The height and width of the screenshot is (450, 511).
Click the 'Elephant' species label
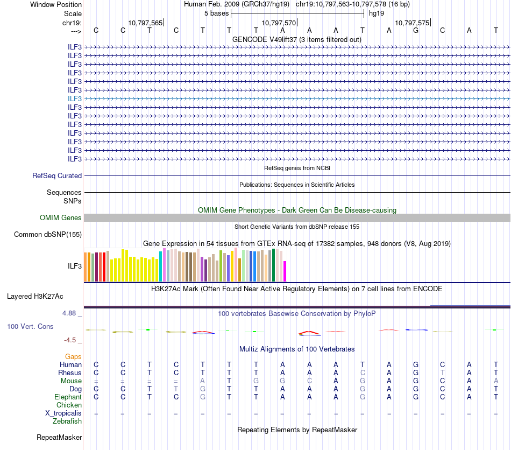click(x=68, y=397)
